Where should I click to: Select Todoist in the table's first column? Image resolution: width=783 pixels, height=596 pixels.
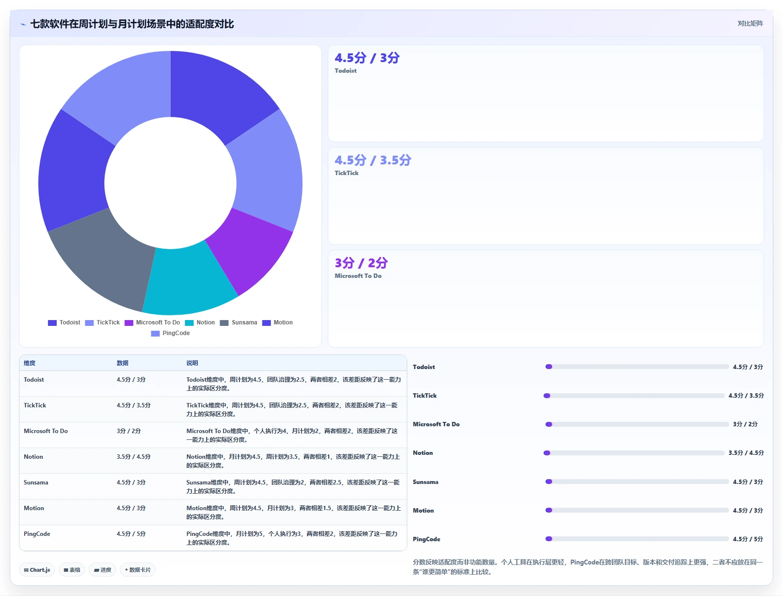pos(34,380)
